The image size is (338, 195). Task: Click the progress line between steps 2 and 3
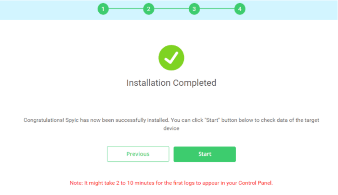(x=171, y=9)
